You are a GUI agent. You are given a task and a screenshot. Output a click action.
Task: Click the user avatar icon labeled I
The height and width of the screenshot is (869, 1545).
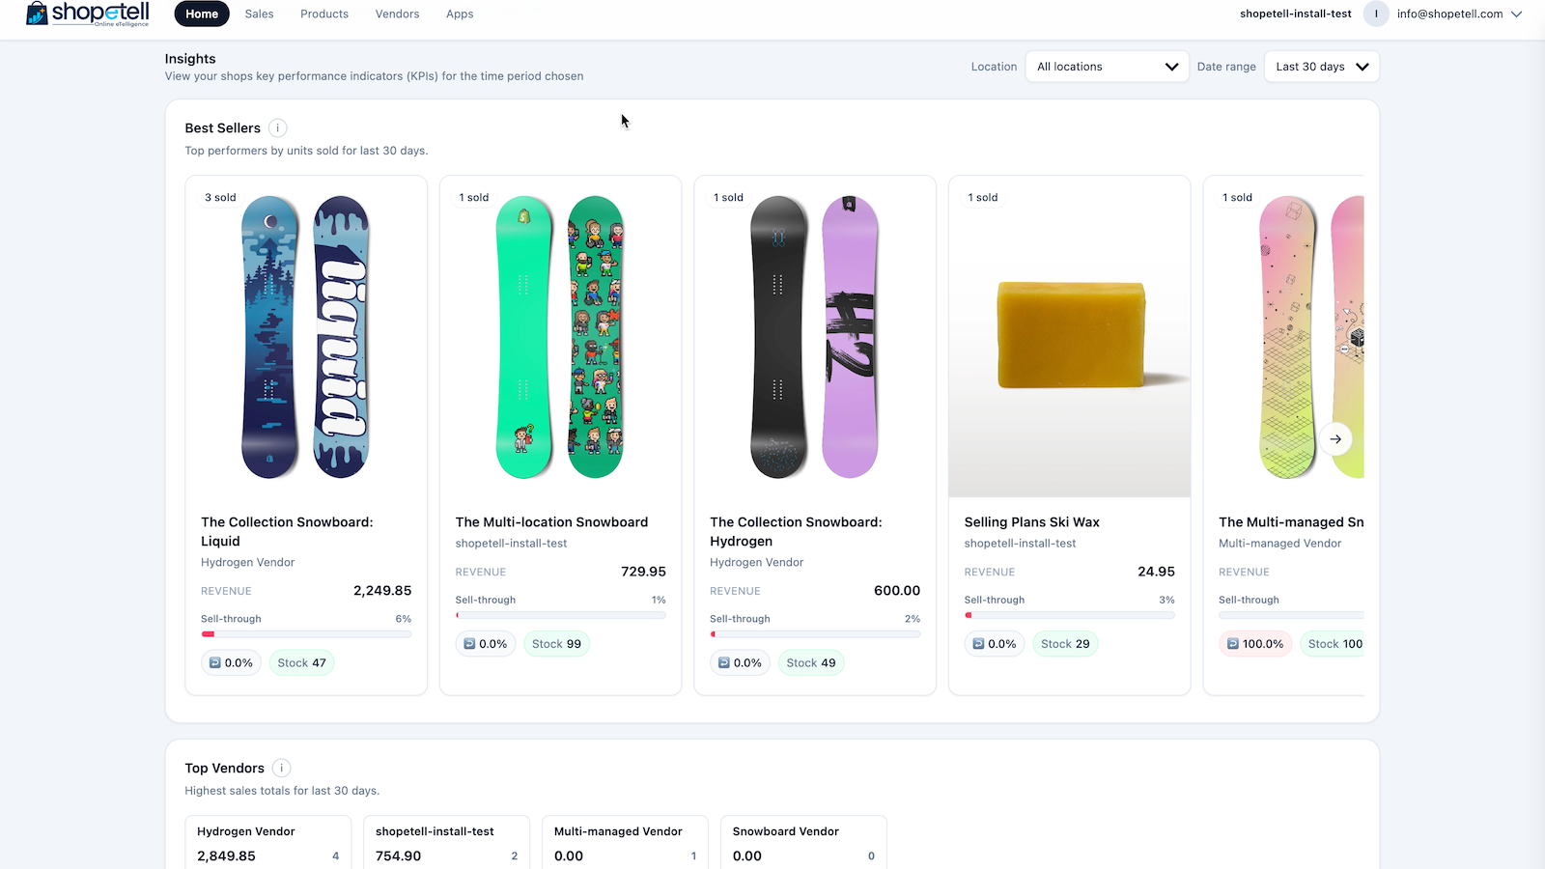coord(1376,14)
